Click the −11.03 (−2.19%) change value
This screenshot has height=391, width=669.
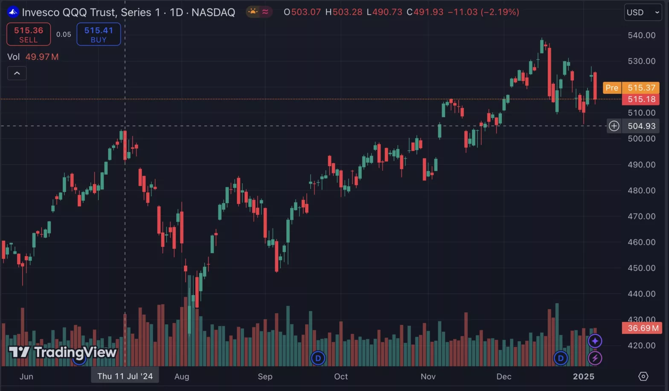click(483, 12)
